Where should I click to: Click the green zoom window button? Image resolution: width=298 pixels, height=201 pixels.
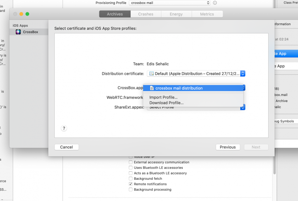tap(27, 14)
